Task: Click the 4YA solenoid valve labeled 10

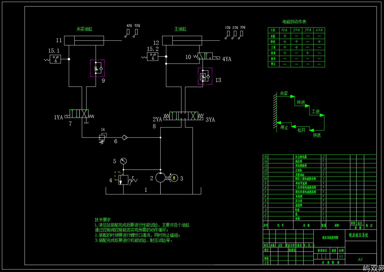Action: click(205, 56)
